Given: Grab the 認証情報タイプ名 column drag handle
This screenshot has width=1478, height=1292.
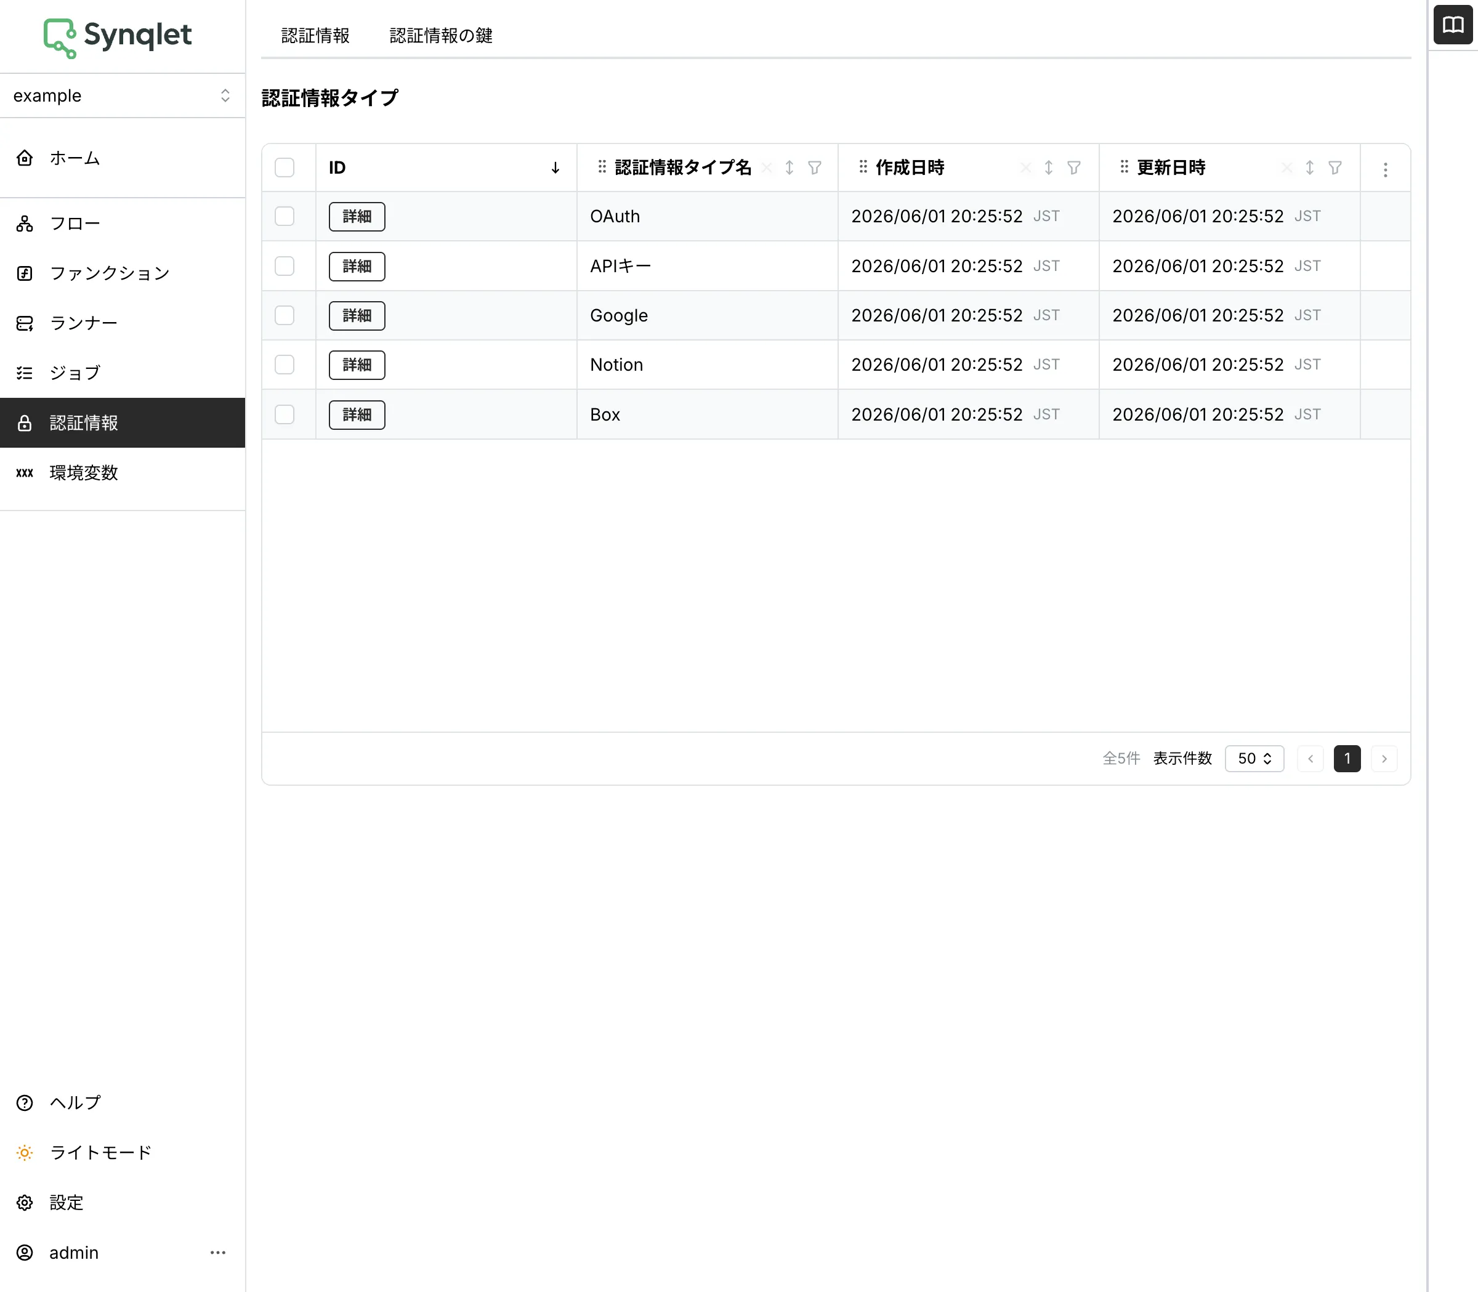Looking at the screenshot, I should pos(602,168).
